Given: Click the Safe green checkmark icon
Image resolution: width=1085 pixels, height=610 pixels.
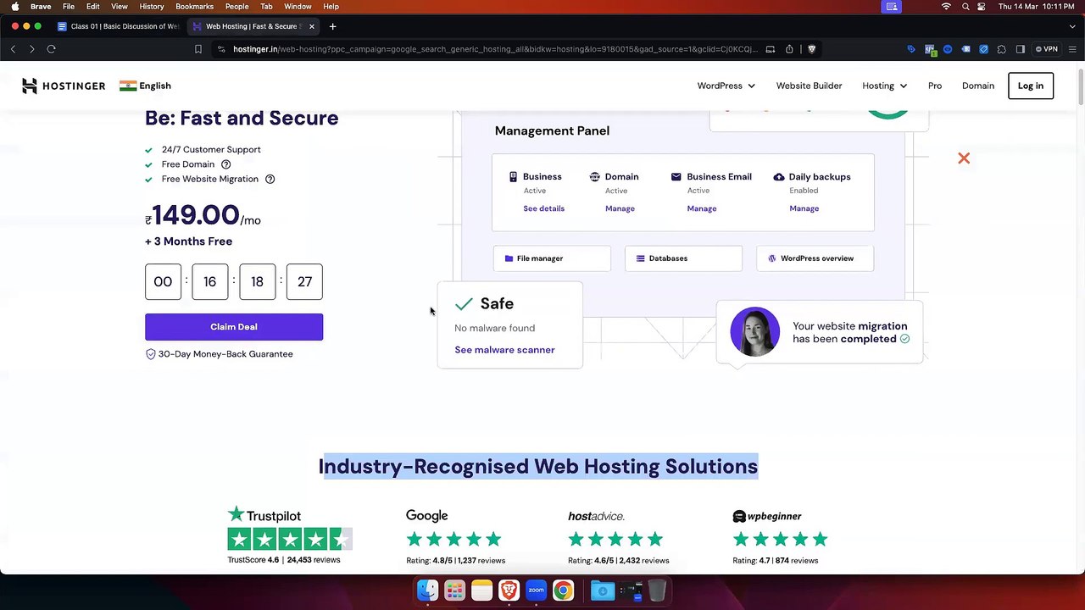Looking at the screenshot, I should click(x=464, y=304).
